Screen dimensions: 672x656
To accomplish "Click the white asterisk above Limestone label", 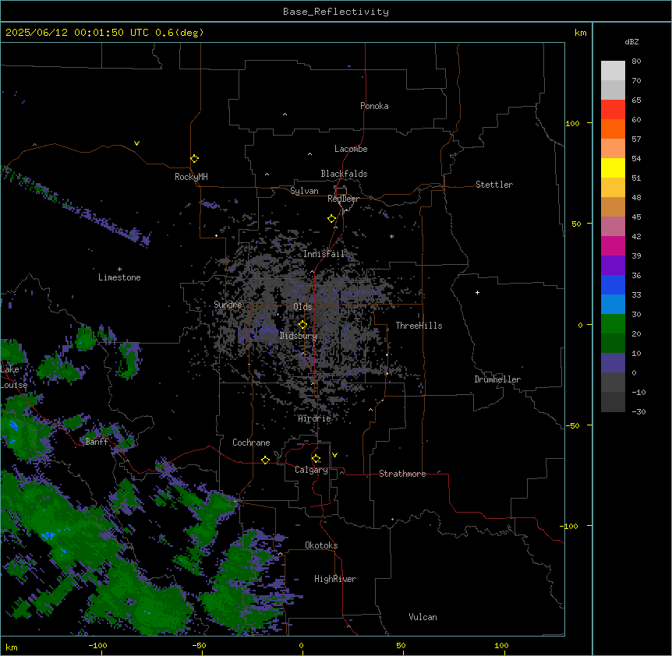I will tap(119, 270).
